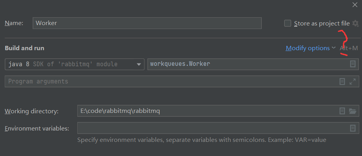Browse for main class next to workqueues.Worker
The width and height of the screenshot is (362, 156).
[353, 64]
